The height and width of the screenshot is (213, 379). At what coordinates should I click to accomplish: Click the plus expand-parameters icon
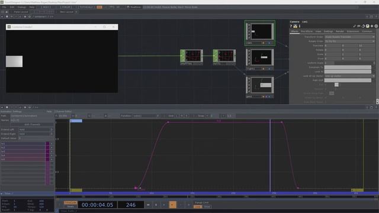372,26
